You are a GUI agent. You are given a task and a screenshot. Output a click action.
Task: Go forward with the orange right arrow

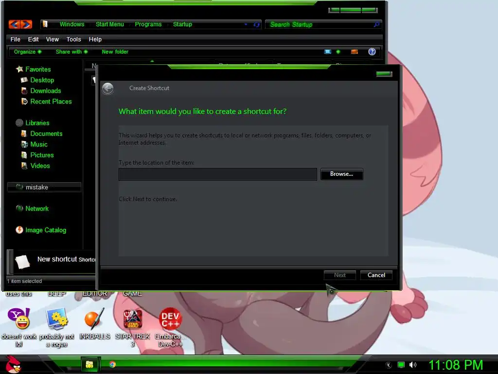tap(26, 24)
